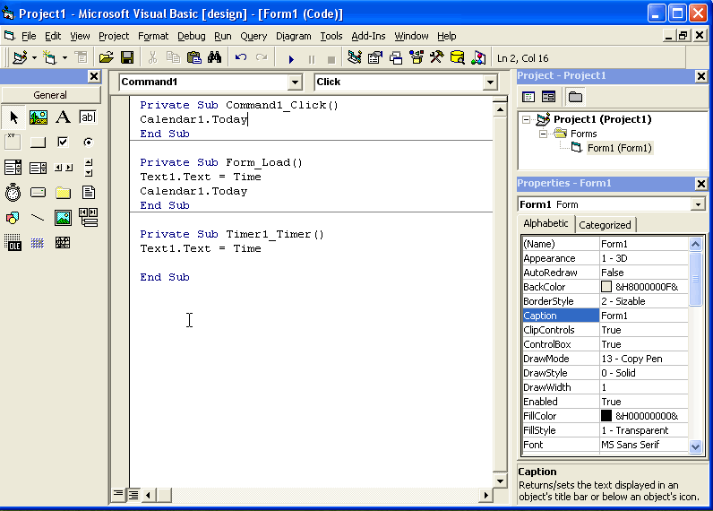Select the CheckBox control in toolbox

pos(63,143)
